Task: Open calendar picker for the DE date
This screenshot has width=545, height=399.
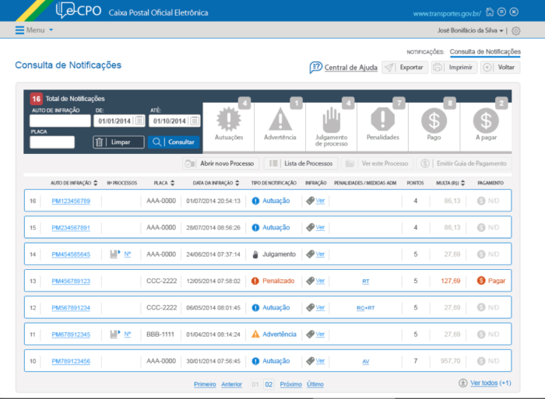Action: (x=139, y=121)
